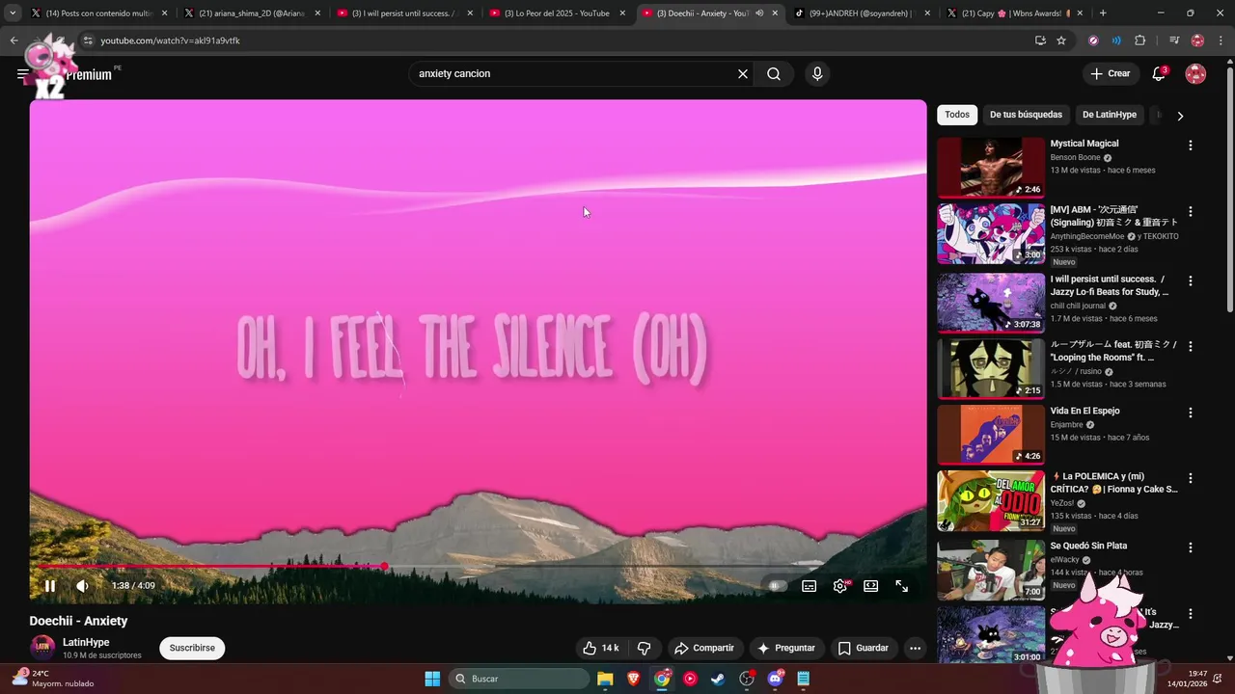Switch to theater mode view
Screen dimensions: 1235x694
[x=870, y=585]
